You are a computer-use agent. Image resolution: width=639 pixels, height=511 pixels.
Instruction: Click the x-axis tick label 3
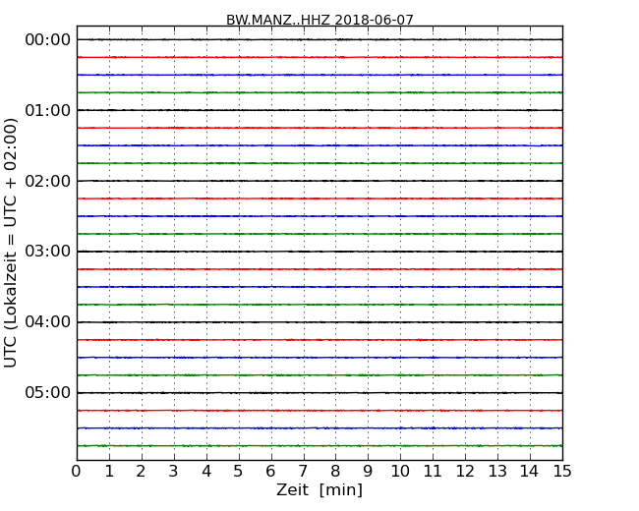coord(174,472)
